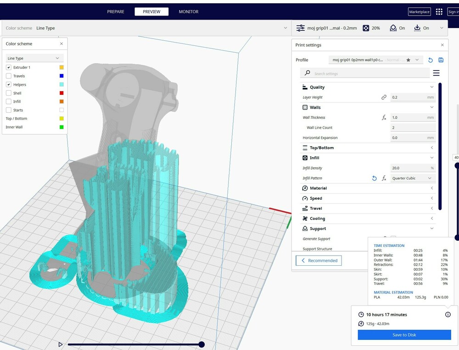Open the Quarter Cubic infill pattern dropdown
459x350 pixels.
(x=412, y=178)
